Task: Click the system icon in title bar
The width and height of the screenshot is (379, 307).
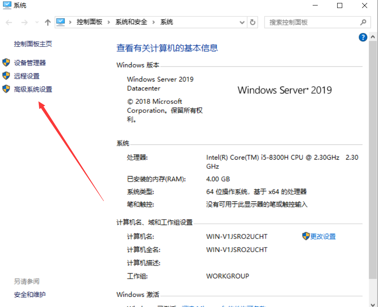Action: click(x=7, y=5)
